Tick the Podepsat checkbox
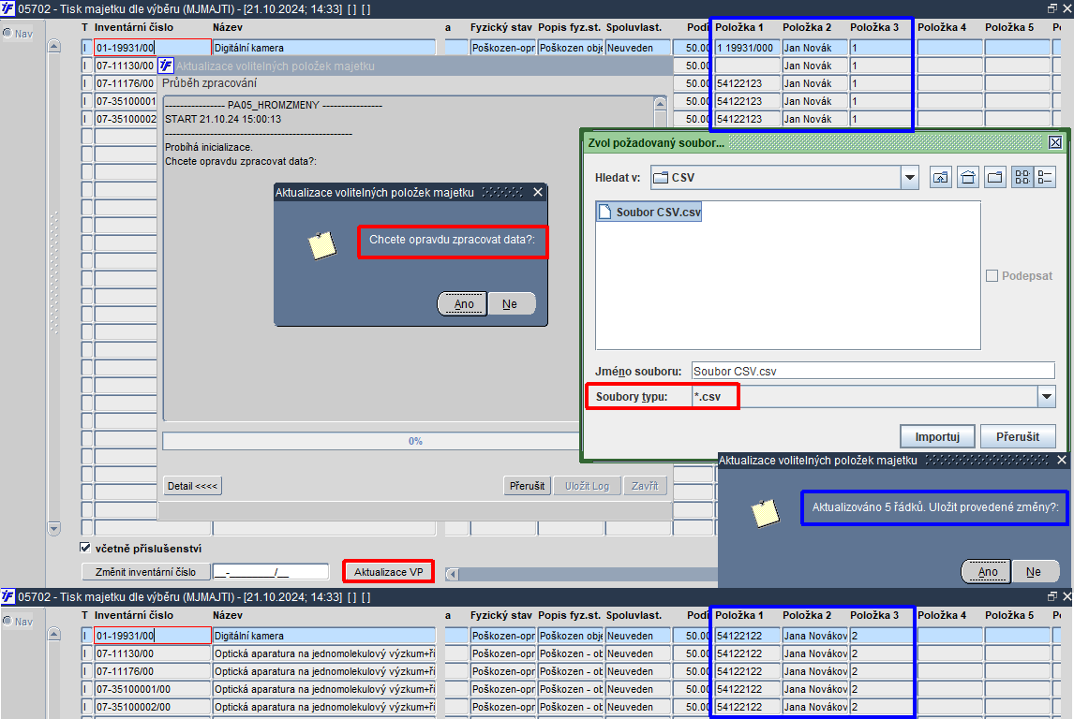This screenshot has height=719, width=1074. coord(992,275)
